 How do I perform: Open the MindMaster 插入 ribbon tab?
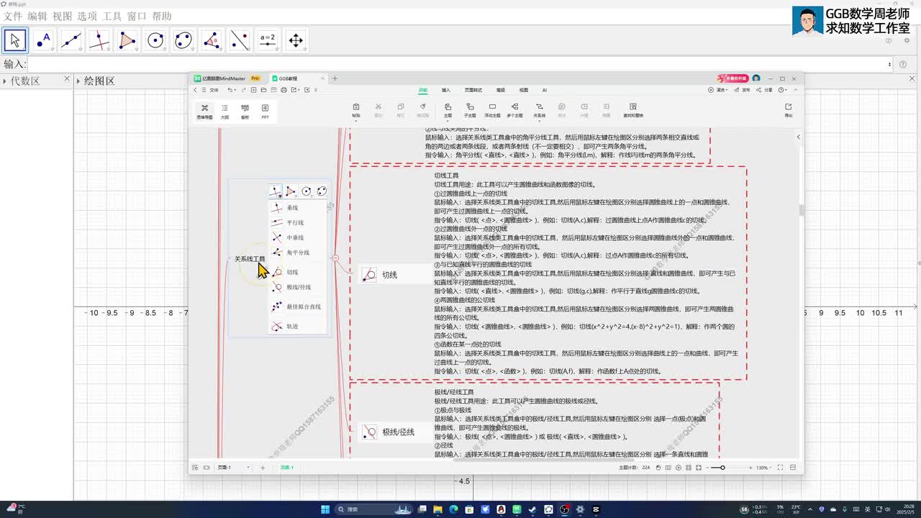click(446, 90)
